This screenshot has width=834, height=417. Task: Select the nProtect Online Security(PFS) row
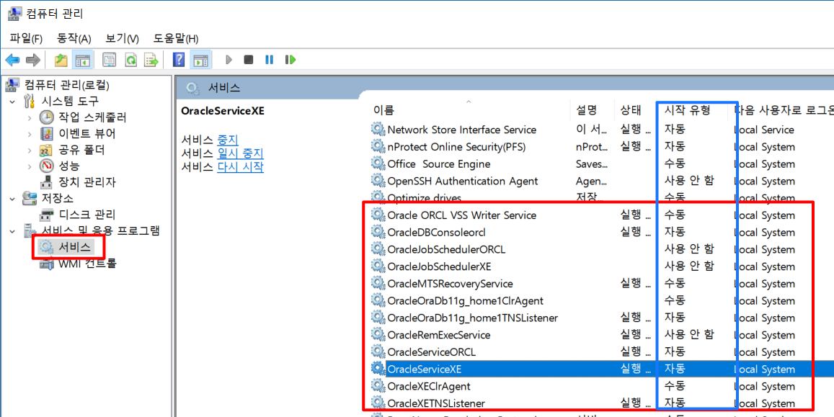click(602, 147)
